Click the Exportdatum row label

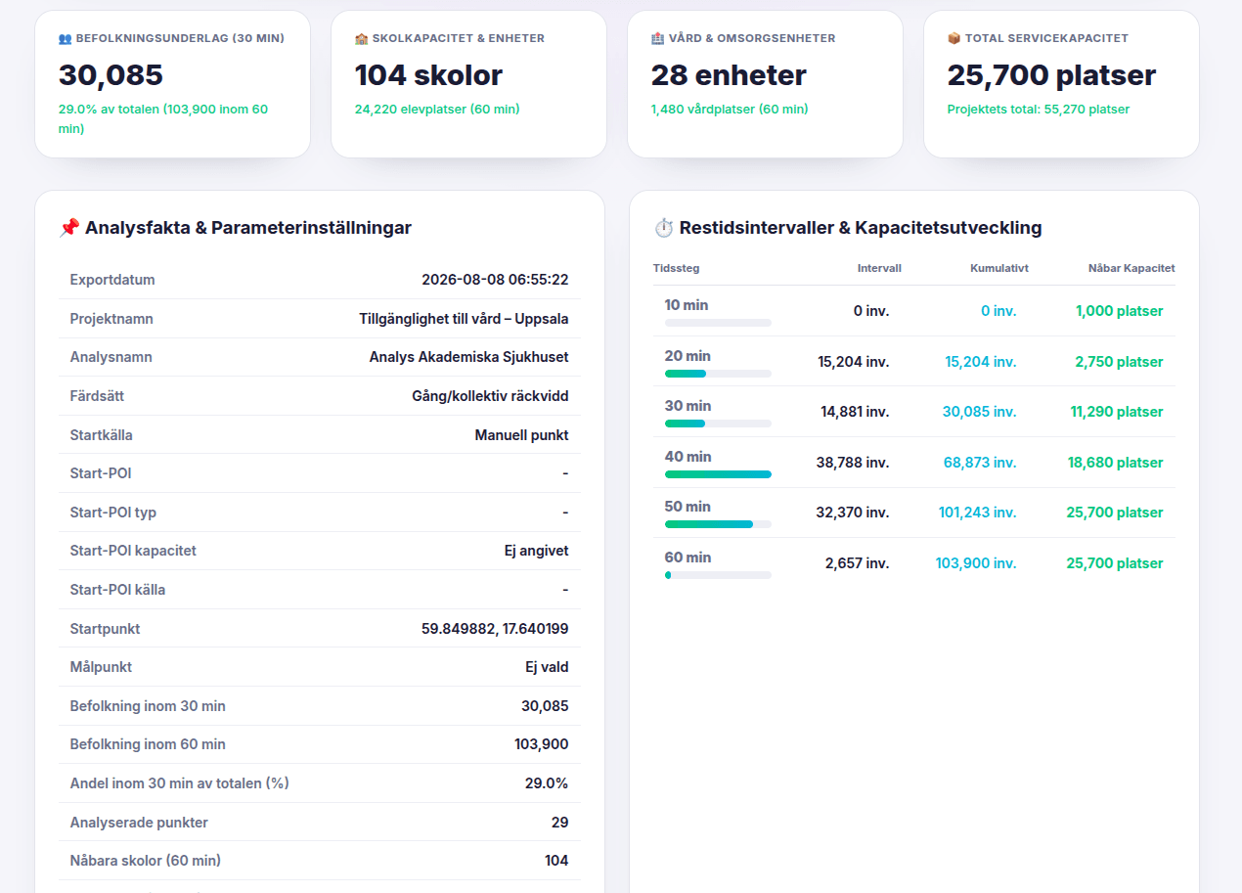pyautogui.click(x=112, y=280)
